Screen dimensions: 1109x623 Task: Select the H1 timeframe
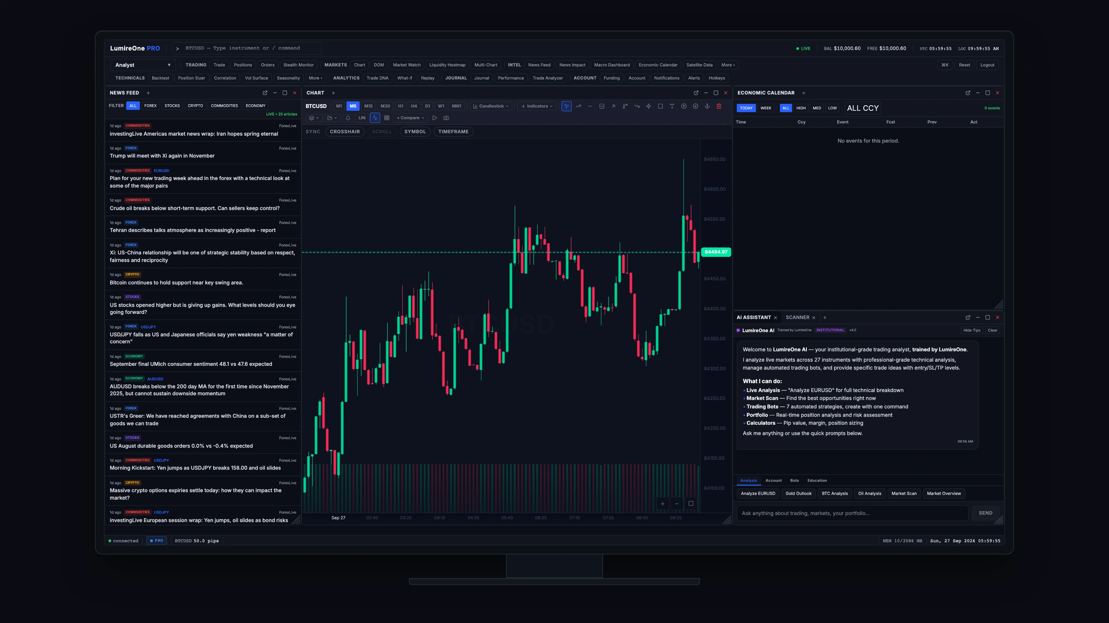click(x=400, y=106)
